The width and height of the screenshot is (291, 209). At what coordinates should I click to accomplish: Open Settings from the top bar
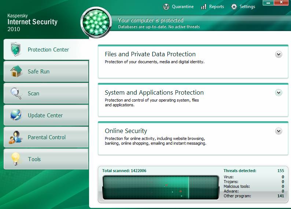coord(243,7)
